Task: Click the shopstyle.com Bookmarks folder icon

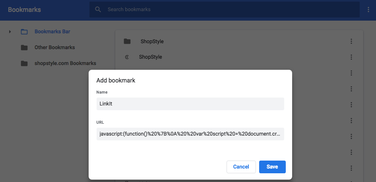Action: [x=24, y=63]
